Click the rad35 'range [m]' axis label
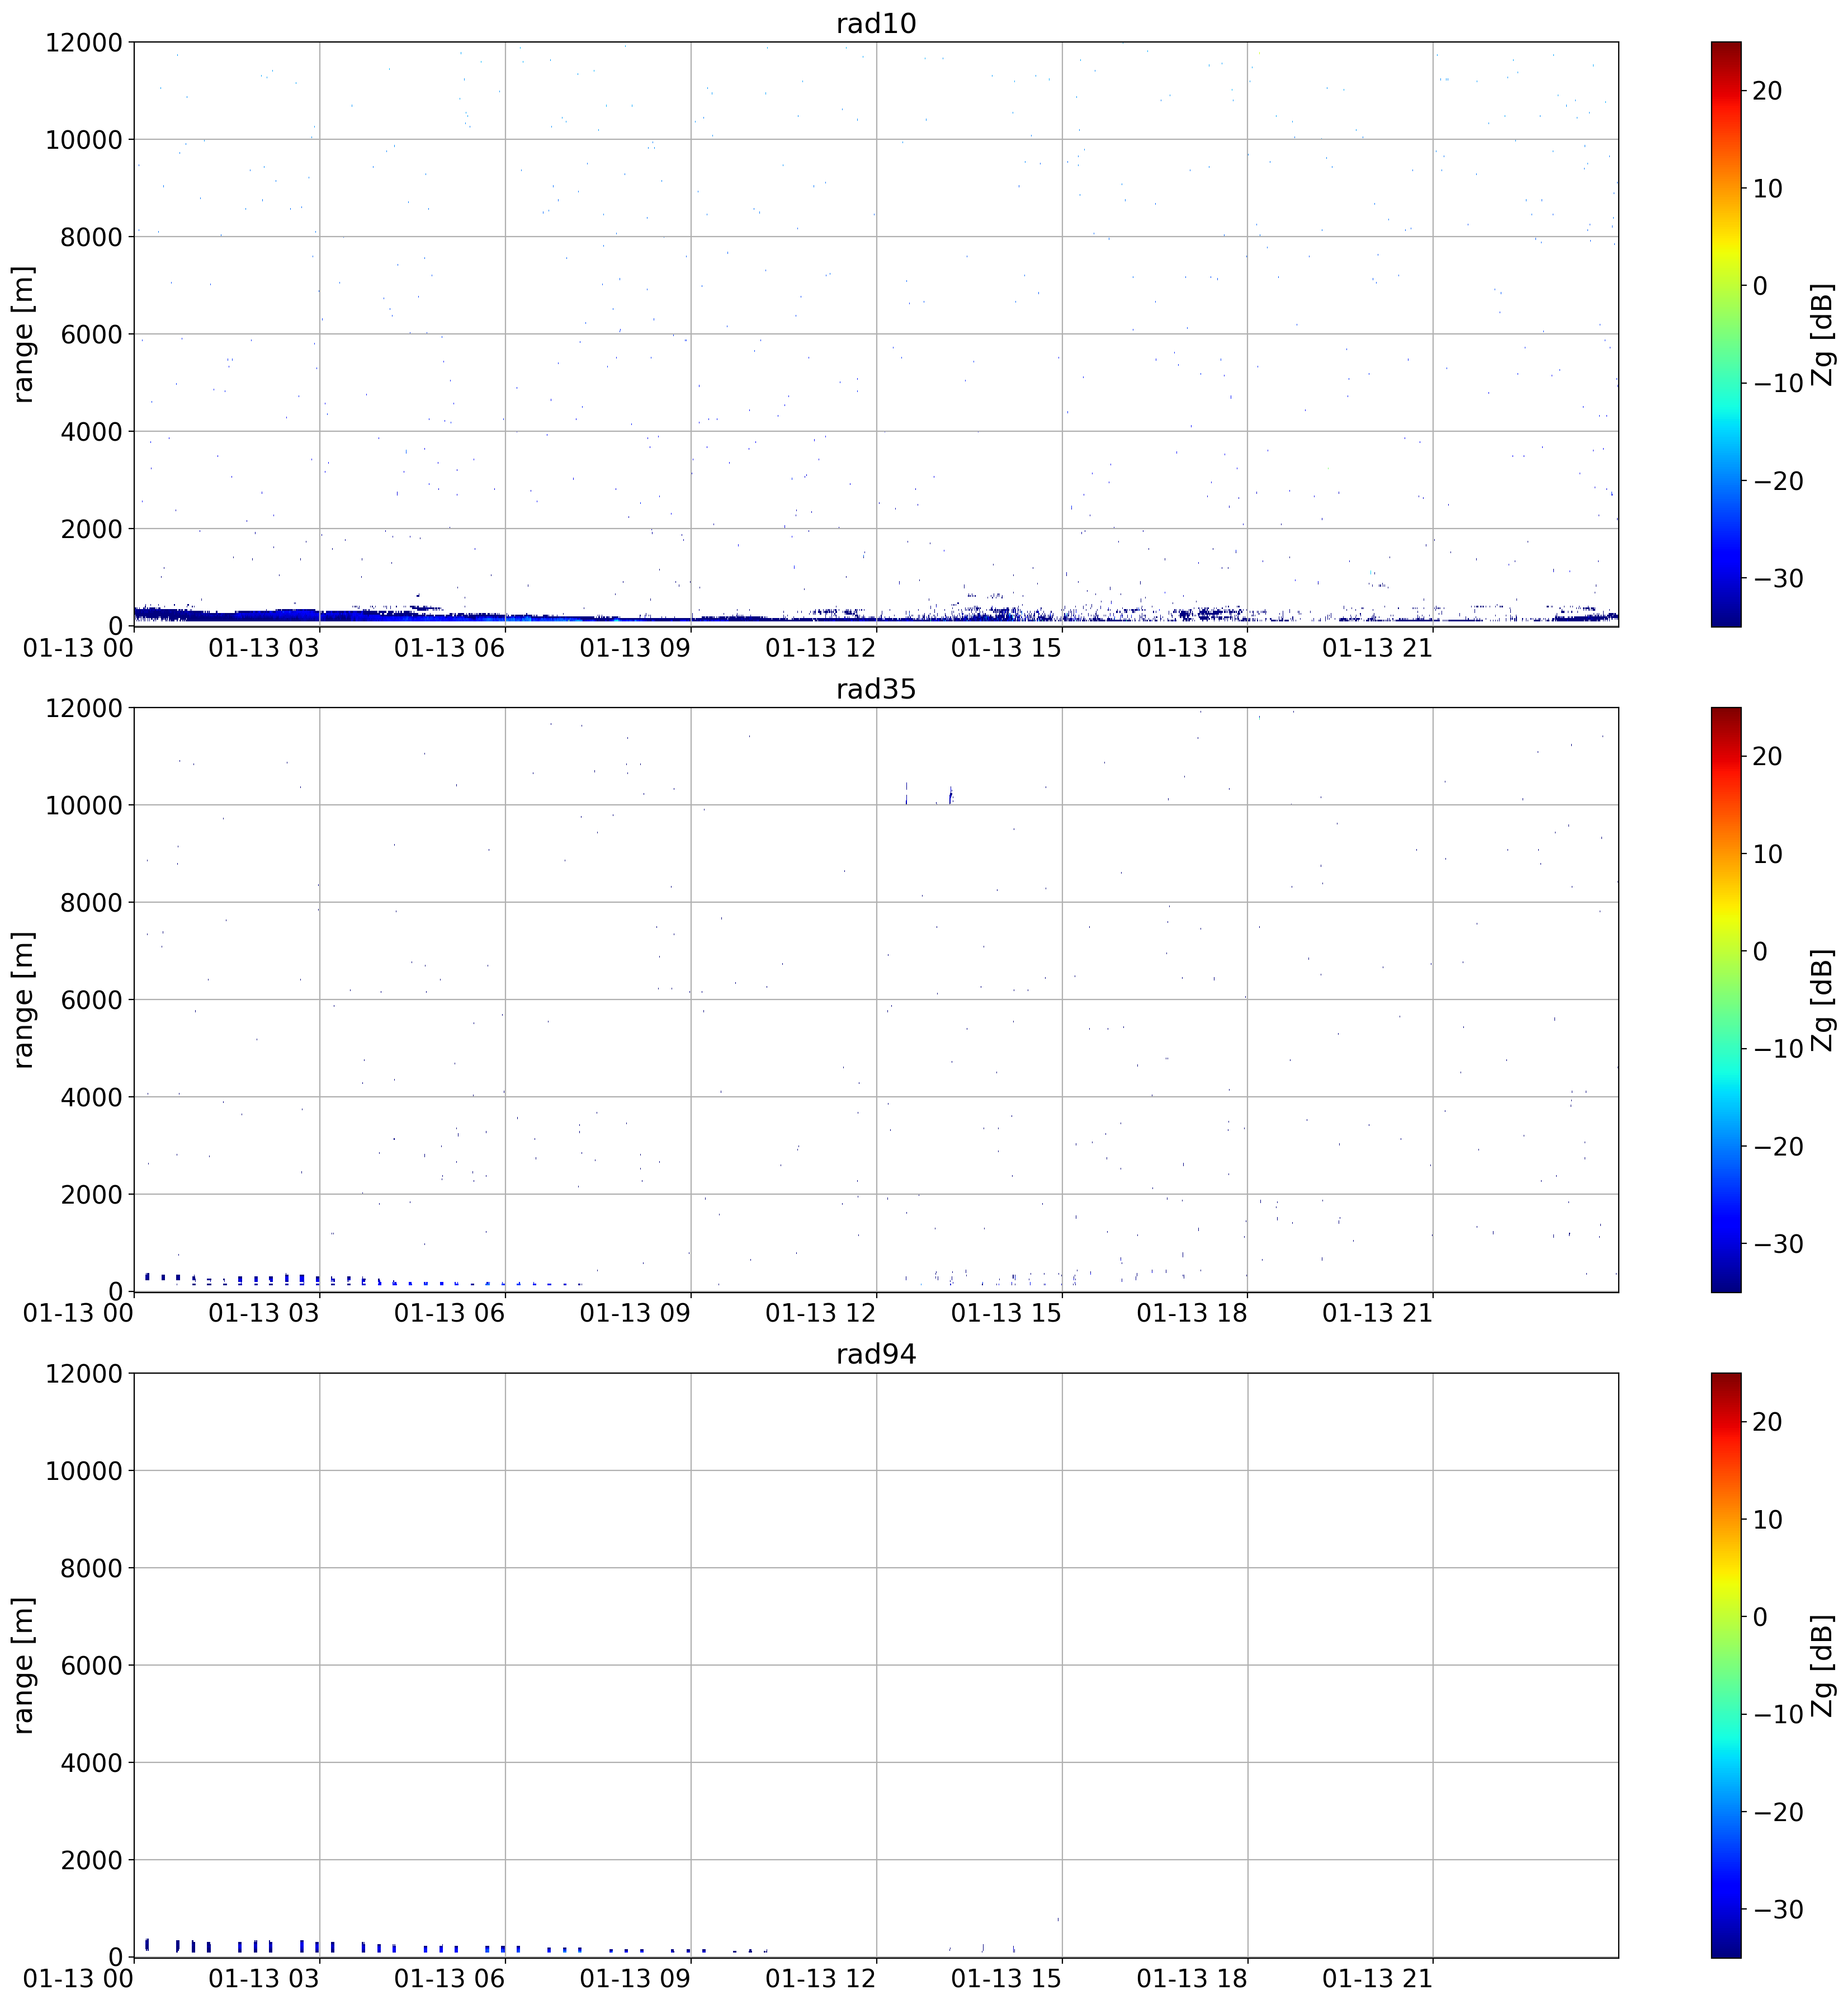The image size is (1848, 2004). pos(23,999)
